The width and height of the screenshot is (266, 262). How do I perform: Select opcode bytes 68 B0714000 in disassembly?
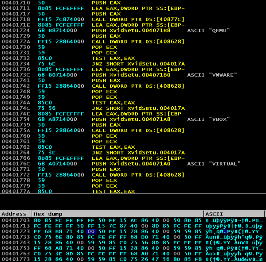[x=57, y=75]
